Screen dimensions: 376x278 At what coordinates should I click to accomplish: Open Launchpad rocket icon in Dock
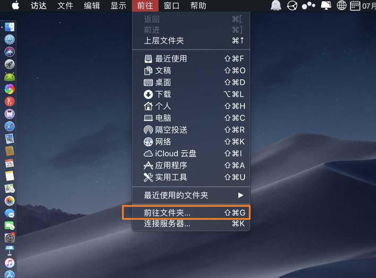pos(10,64)
